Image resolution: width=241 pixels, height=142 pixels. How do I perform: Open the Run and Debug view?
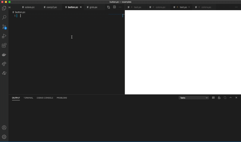[4, 36]
